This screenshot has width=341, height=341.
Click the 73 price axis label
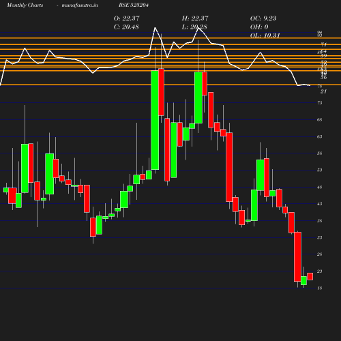[x=320, y=103]
